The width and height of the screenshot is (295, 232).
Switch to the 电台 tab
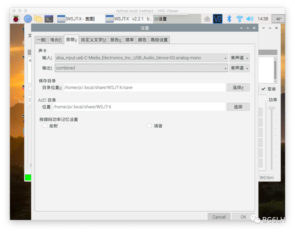[x=56, y=40]
